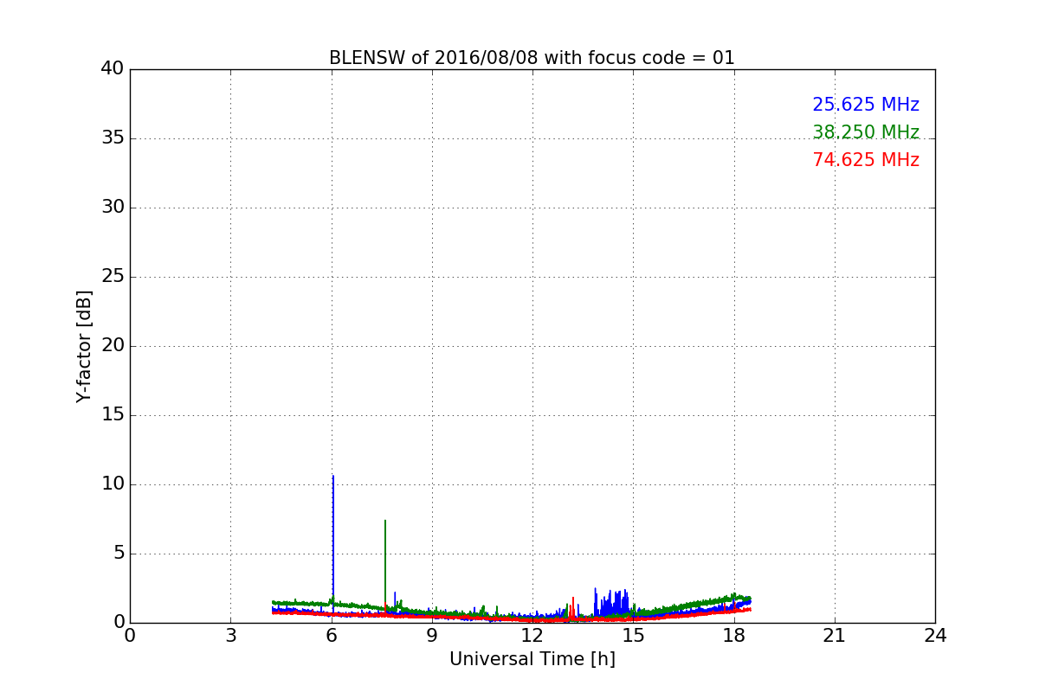Click the 38.250 MHz legend label
Image resolution: width=1039 pixels, height=692 pixels.
point(865,132)
